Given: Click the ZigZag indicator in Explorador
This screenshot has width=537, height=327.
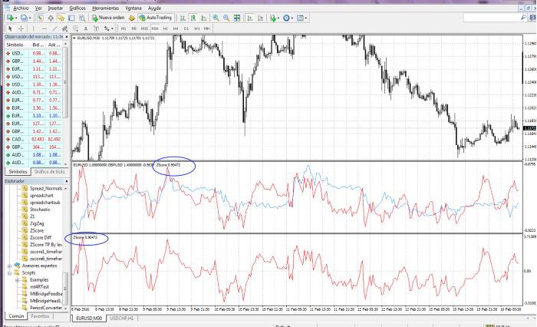Looking at the screenshot, I should pos(38,224).
